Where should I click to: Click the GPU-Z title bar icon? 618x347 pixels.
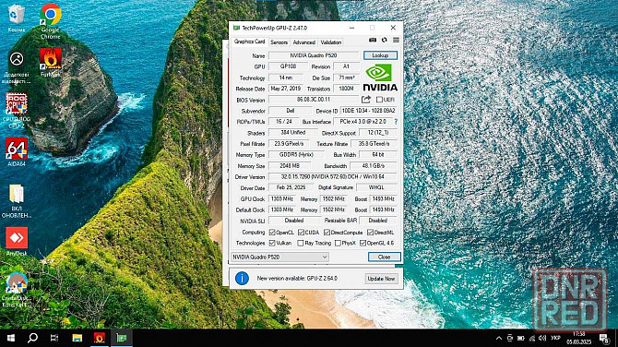[236, 28]
